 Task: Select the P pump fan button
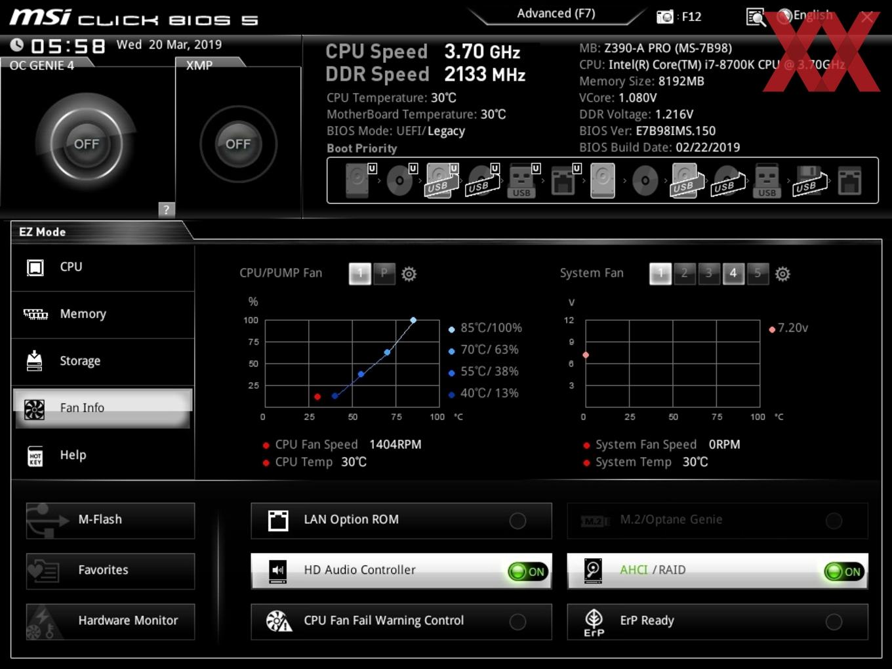(x=384, y=274)
